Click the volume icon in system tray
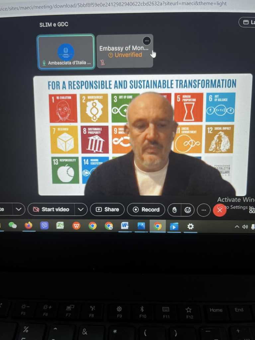Viewport: 255px width, 340px height. (x=245, y=227)
